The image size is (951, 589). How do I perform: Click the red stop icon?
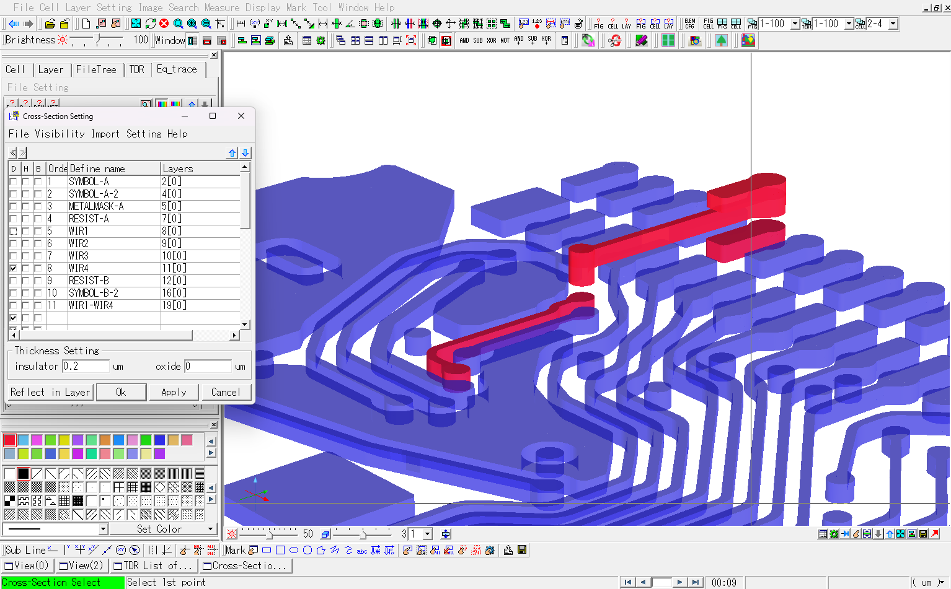pyautogui.click(x=164, y=24)
